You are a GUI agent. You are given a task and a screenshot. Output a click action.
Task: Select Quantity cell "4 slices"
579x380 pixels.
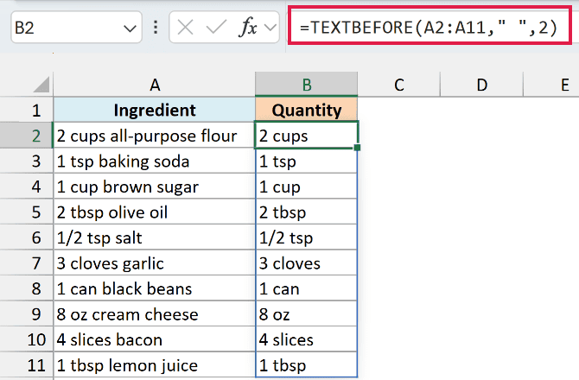306,339
